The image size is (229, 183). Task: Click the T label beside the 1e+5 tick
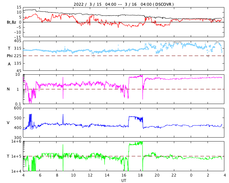pyautogui.click(x=8, y=156)
